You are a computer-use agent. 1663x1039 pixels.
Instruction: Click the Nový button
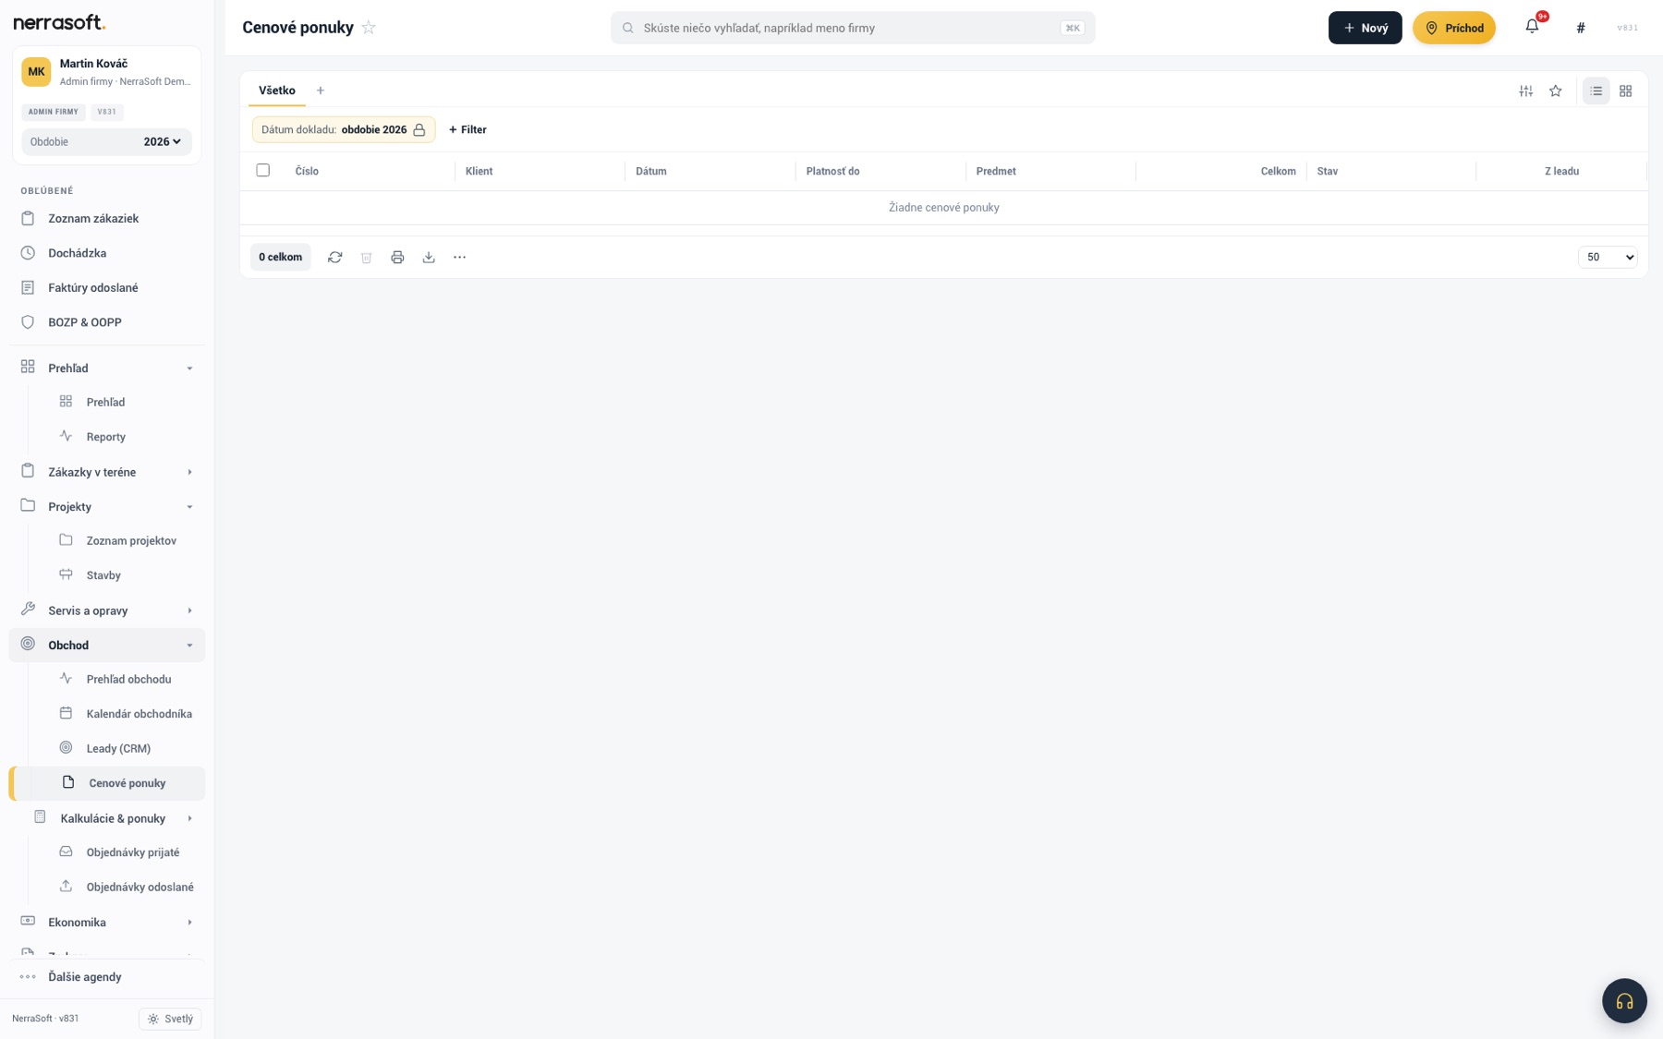point(1365,28)
